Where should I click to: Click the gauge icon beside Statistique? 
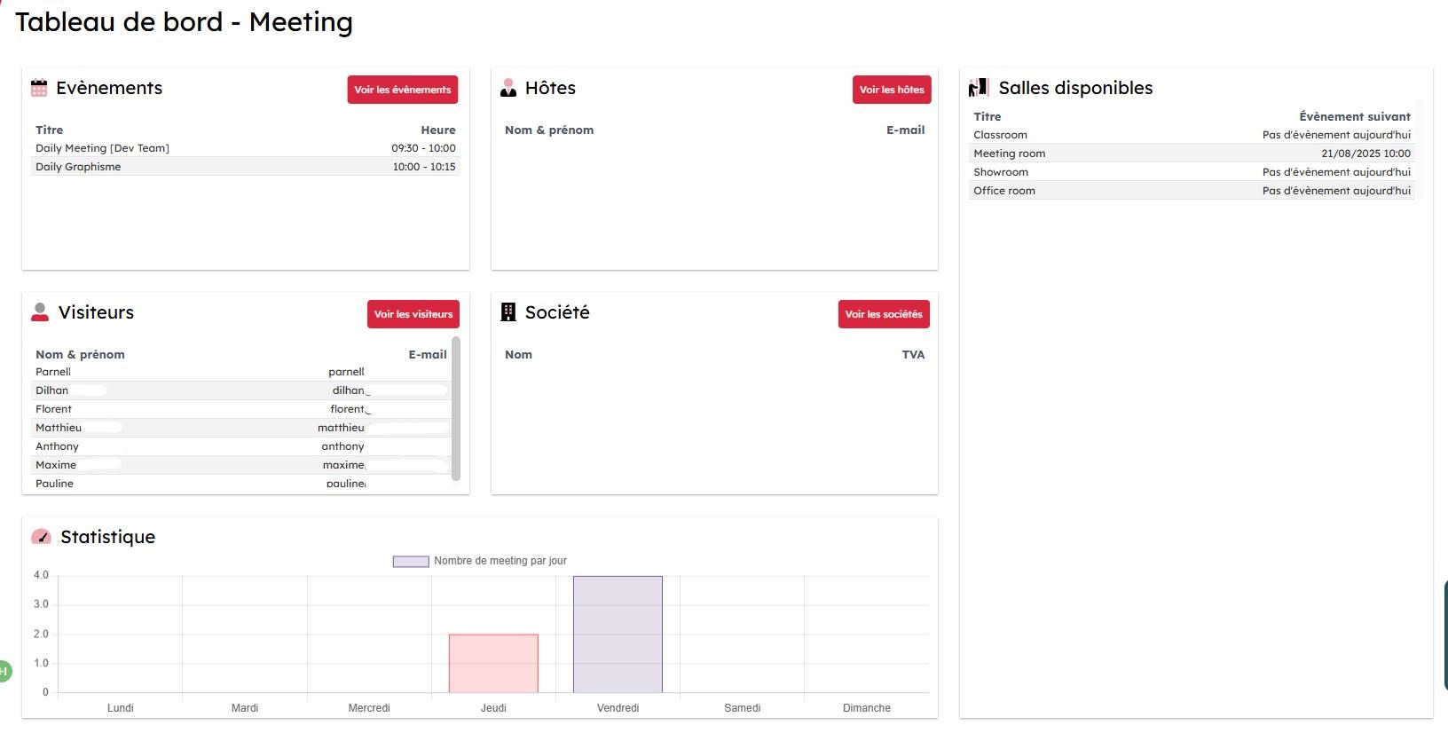click(x=41, y=537)
